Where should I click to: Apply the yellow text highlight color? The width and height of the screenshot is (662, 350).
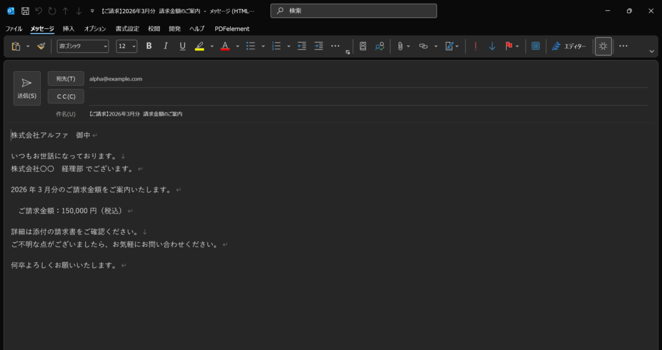(199, 46)
